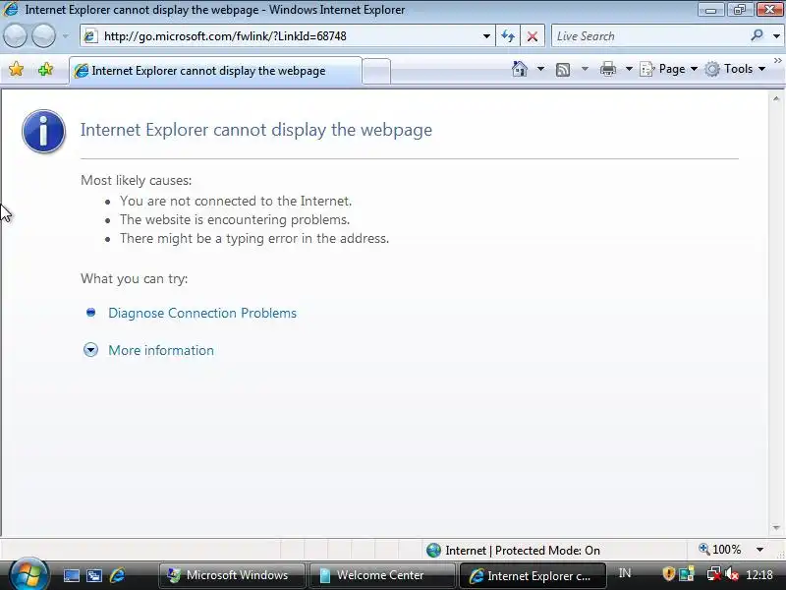Minimize the Internet Explorer window
786x590 pixels.
[x=710, y=10]
